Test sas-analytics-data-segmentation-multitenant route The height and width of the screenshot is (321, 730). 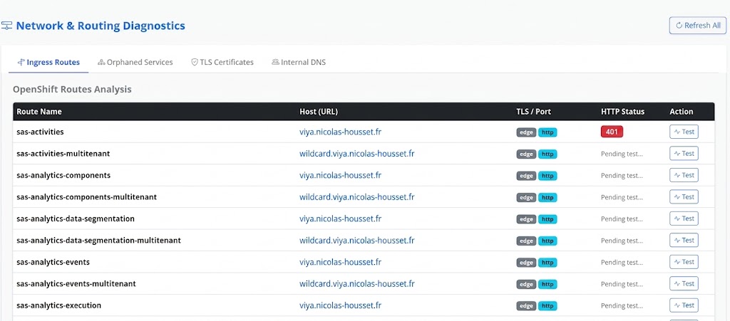tap(684, 240)
